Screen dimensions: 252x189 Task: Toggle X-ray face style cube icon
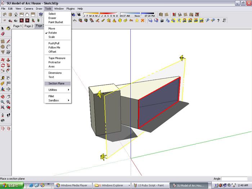(x=41, y=15)
